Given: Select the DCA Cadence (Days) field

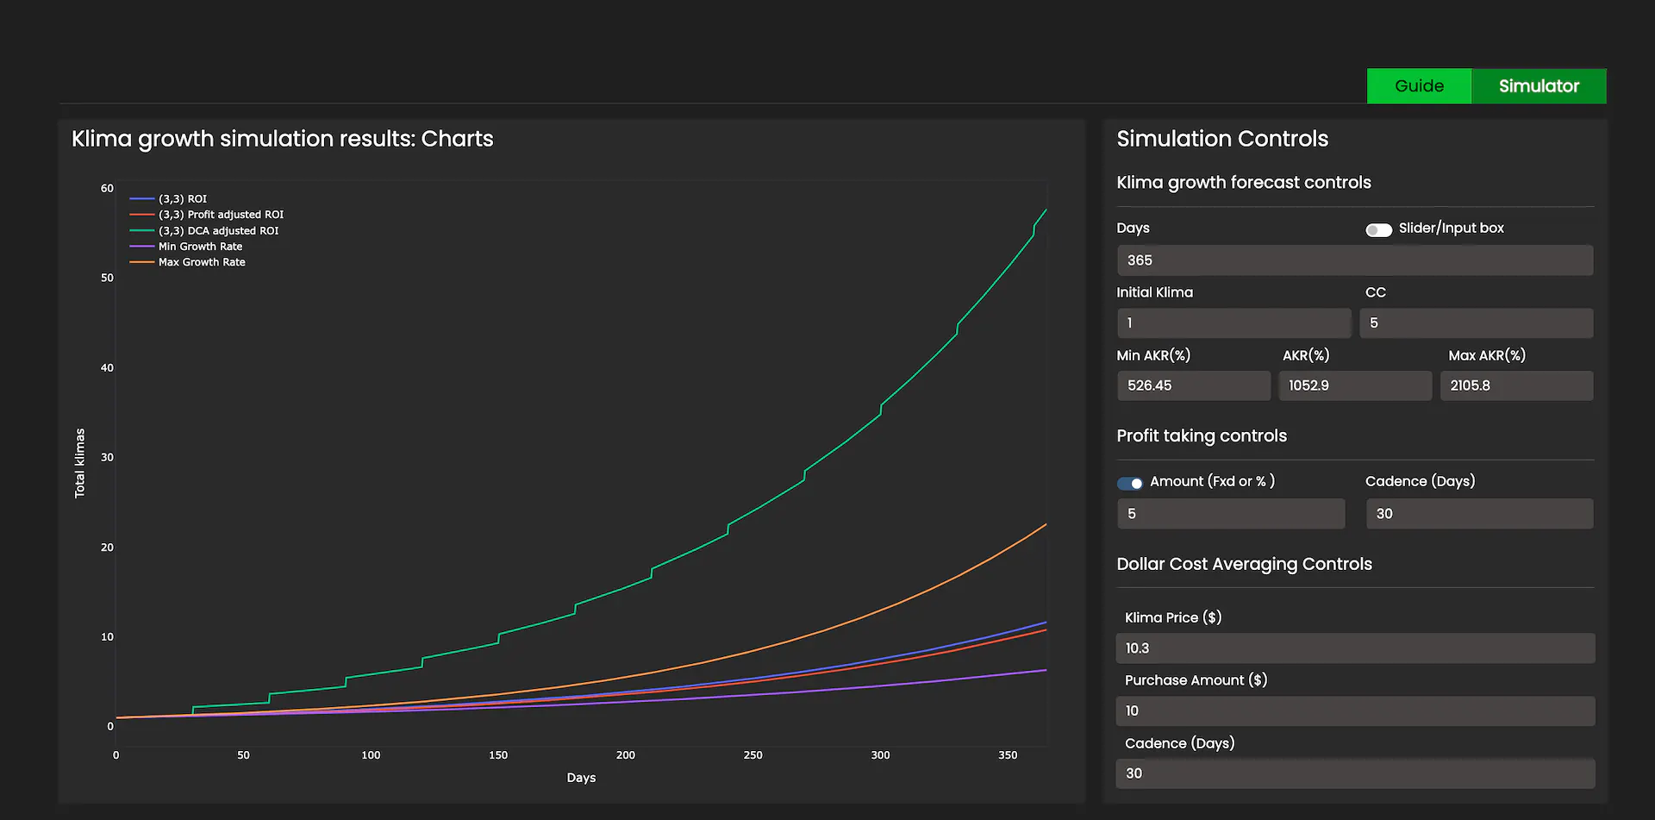Looking at the screenshot, I should tap(1354, 773).
